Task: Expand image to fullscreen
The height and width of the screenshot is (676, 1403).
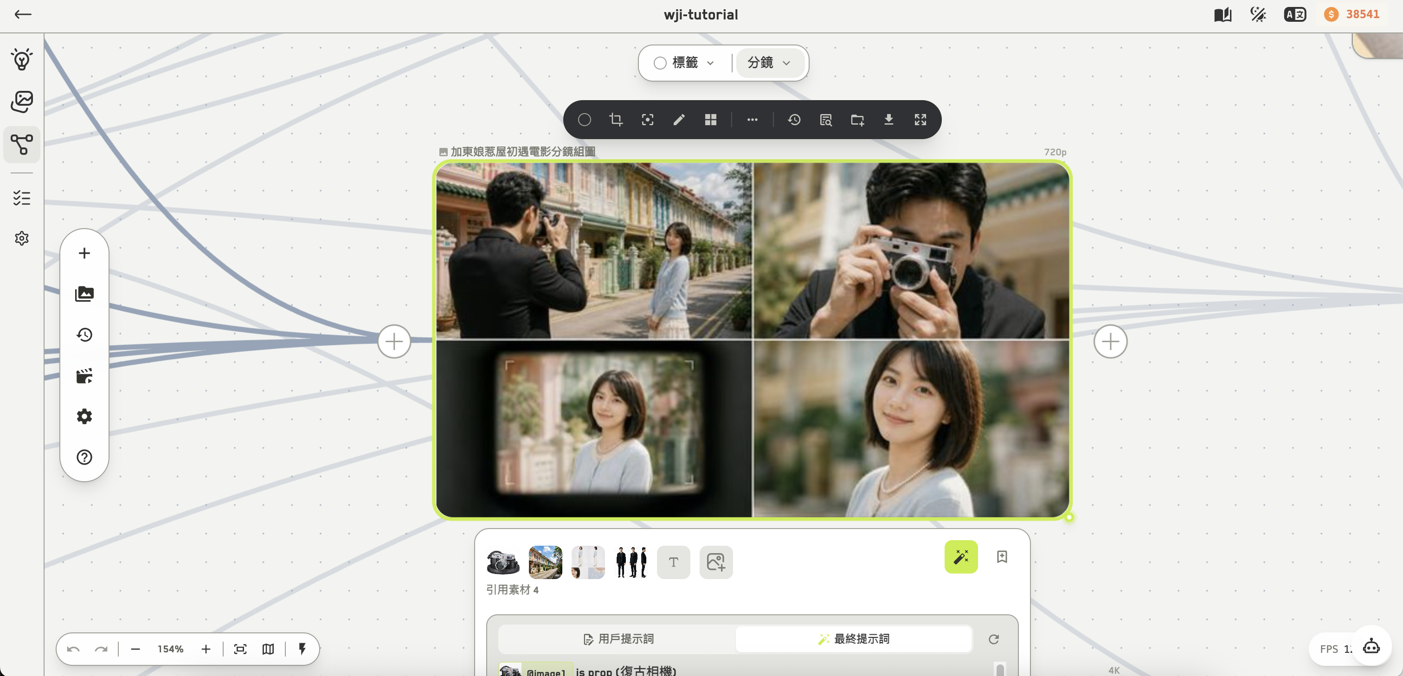Action: pyautogui.click(x=920, y=120)
